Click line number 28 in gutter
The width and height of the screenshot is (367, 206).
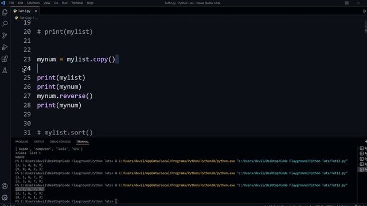27,105
